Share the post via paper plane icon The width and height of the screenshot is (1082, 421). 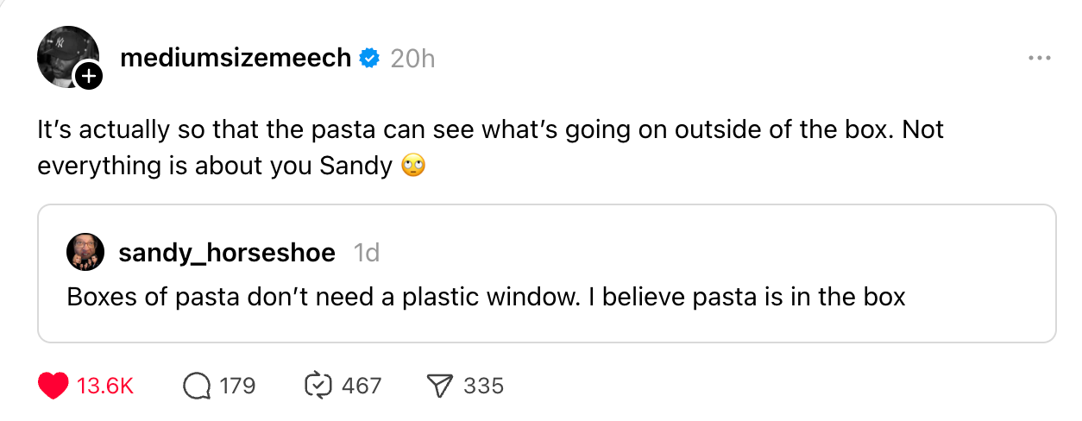441,386
